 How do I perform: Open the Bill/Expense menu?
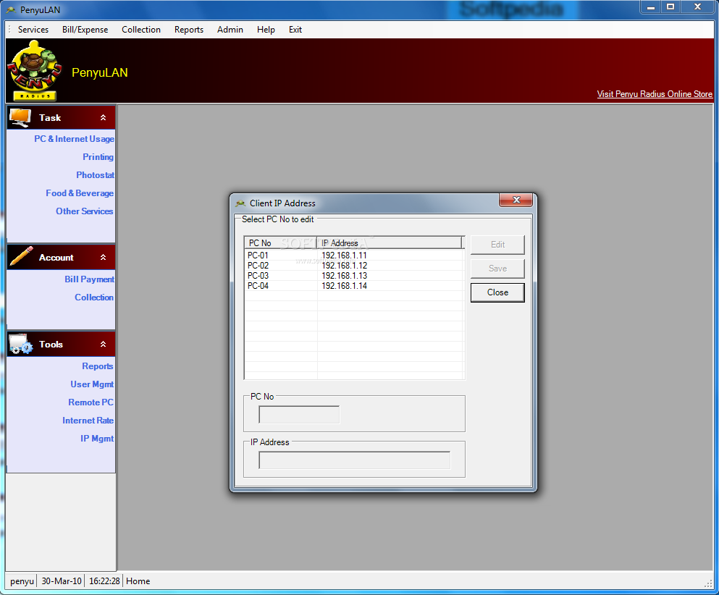[x=85, y=30]
